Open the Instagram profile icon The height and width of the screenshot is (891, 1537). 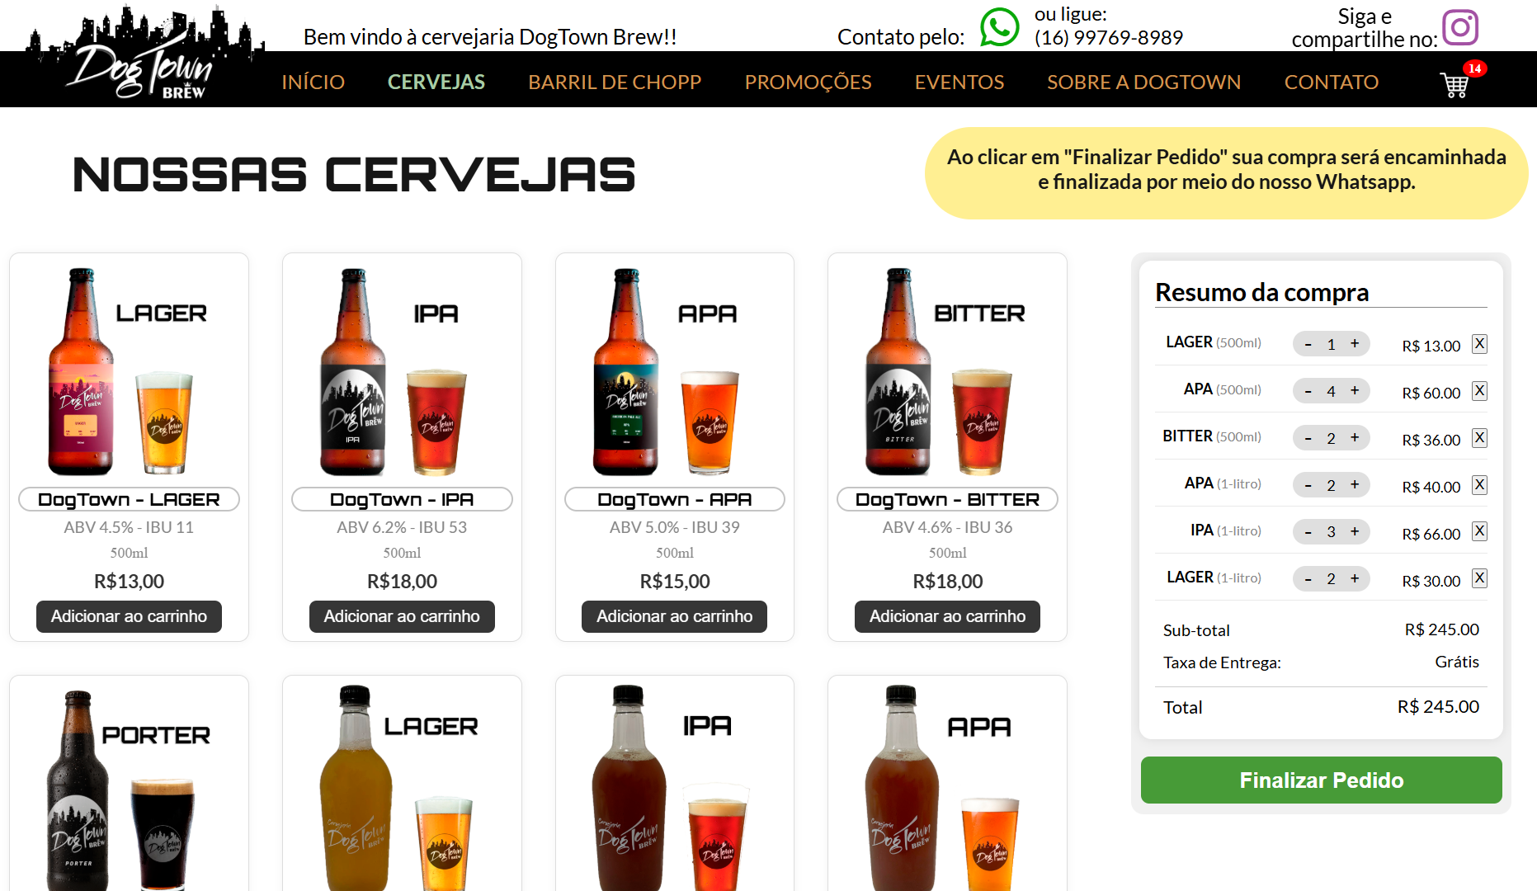point(1459,27)
